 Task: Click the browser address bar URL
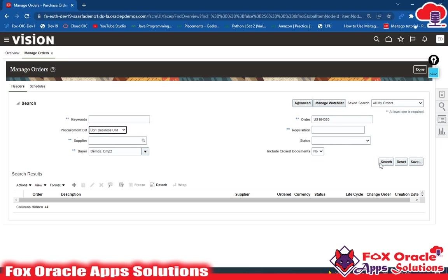[x=203, y=16]
